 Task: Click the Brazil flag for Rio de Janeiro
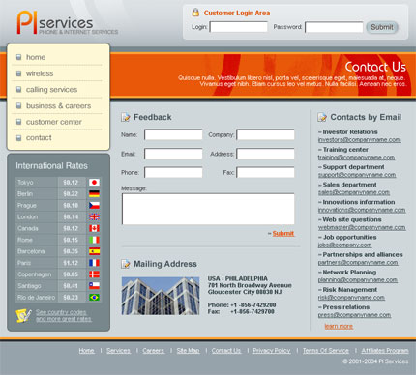coord(94,298)
